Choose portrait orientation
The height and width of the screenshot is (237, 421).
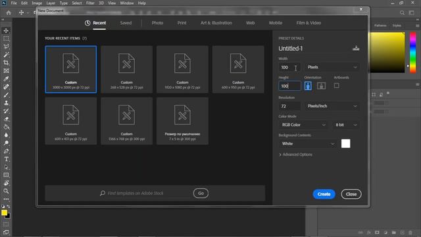coord(308,86)
